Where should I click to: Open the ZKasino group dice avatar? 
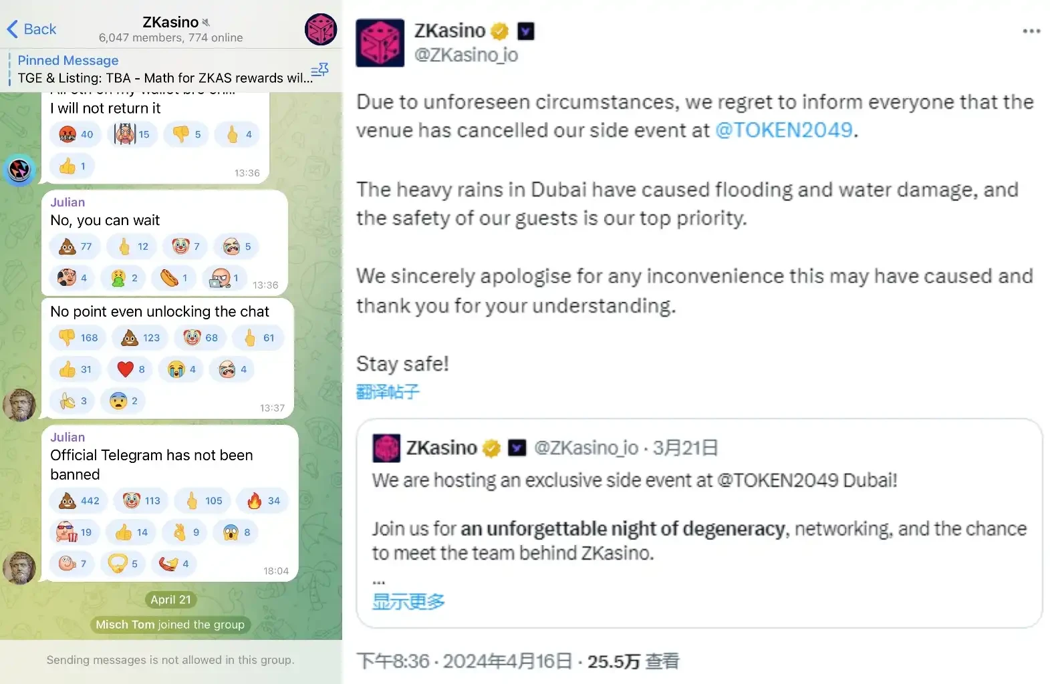(x=321, y=29)
